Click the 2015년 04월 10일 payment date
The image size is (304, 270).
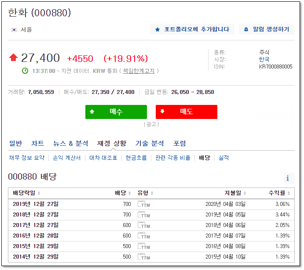[225, 257]
